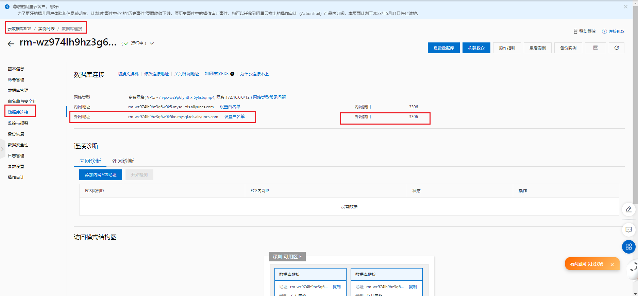Click the refresh icon button
The height and width of the screenshot is (296, 638).
click(616, 48)
